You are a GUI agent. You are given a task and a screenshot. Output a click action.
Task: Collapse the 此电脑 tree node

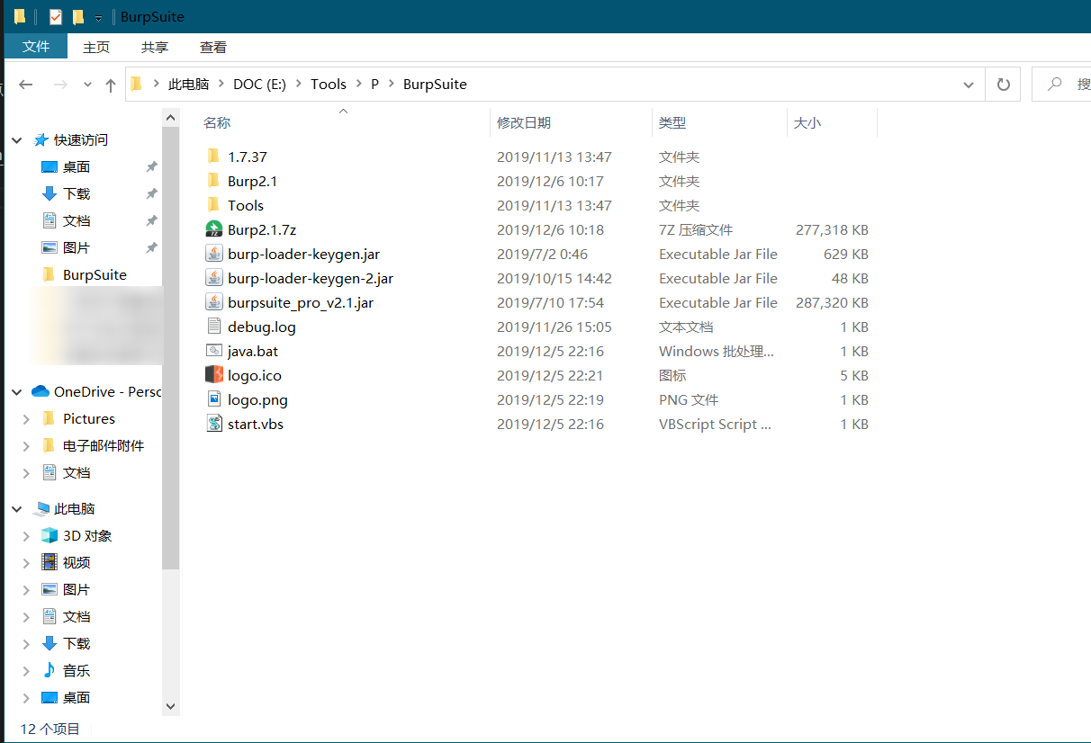17,509
